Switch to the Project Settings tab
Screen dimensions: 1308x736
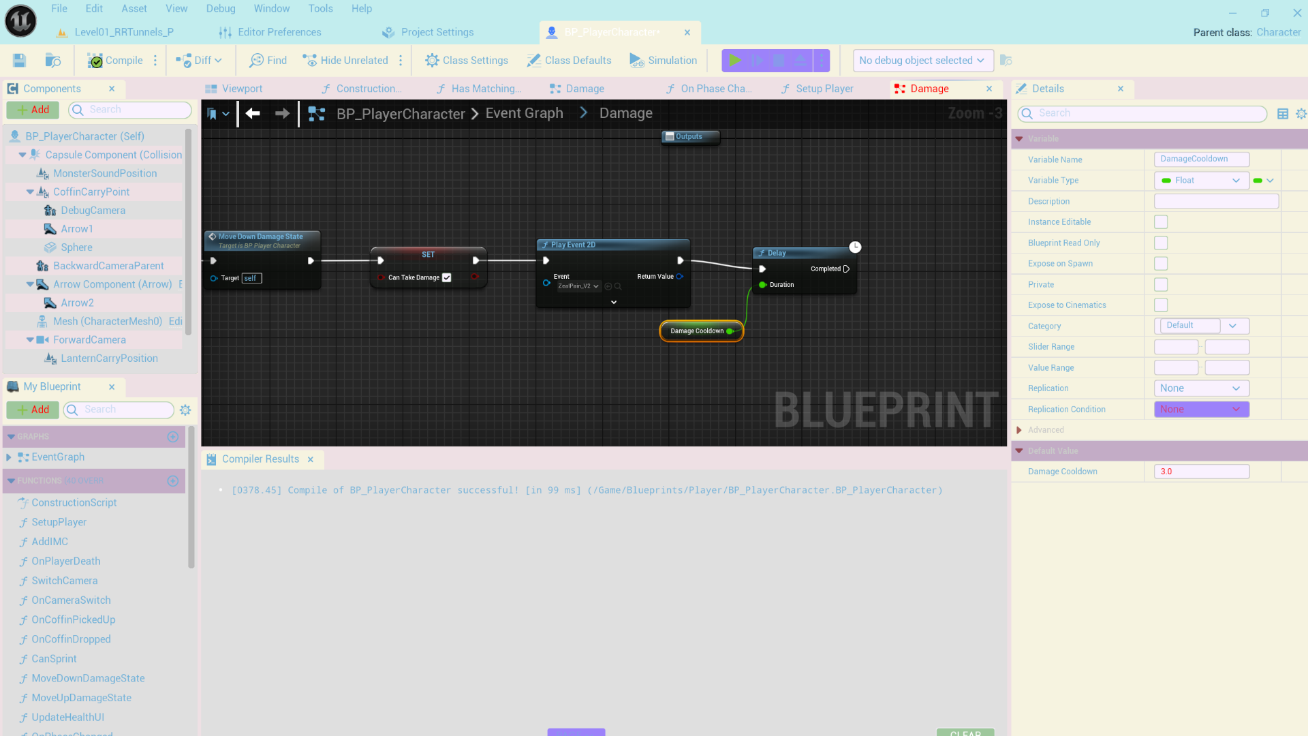pos(428,32)
